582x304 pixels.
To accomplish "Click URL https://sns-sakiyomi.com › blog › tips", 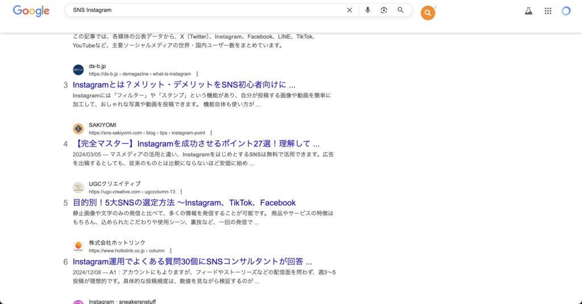I will coord(147,133).
